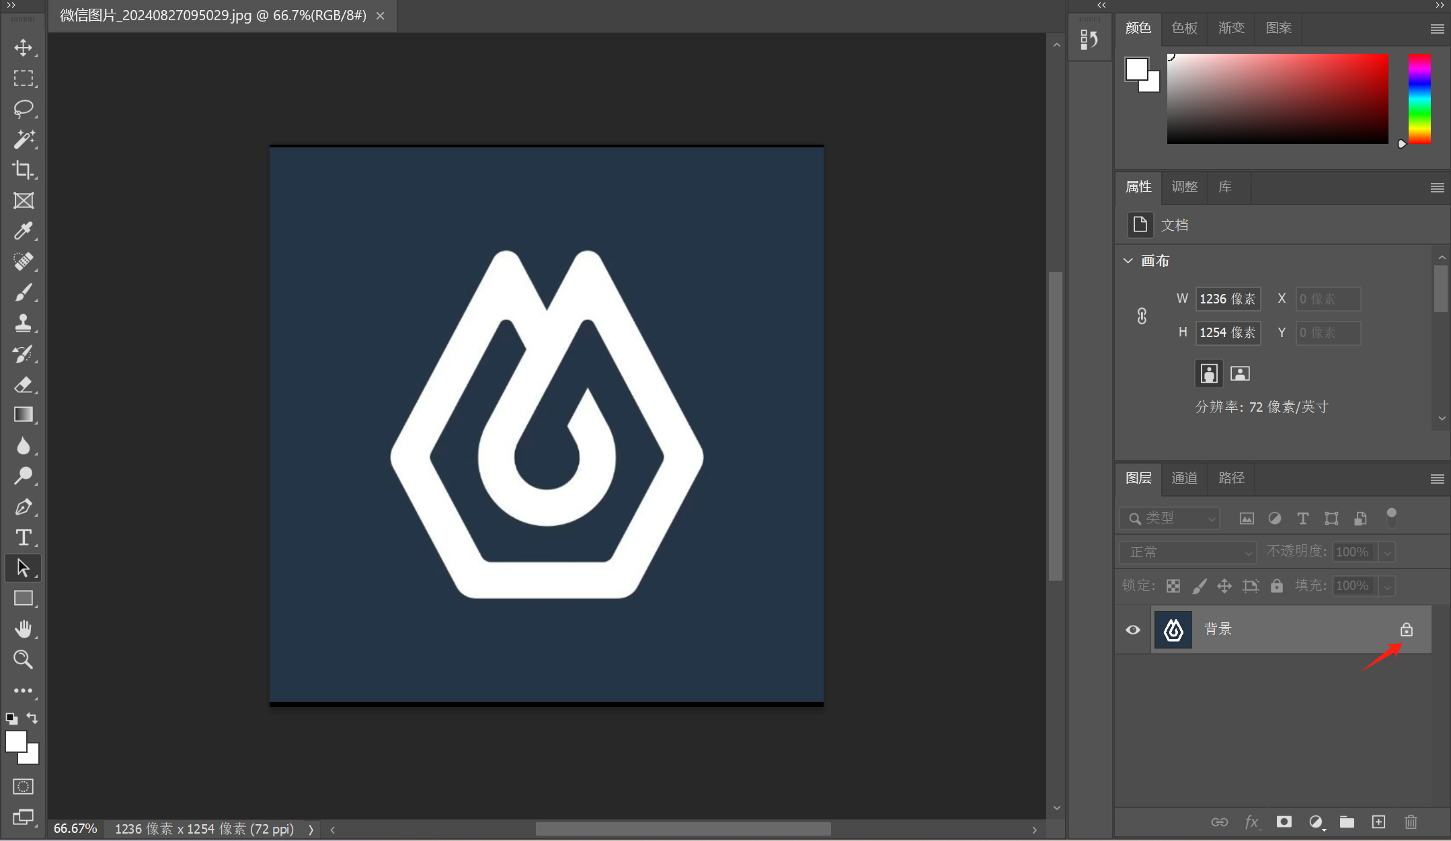Hide the 背景 layer with eye icon
The height and width of the screenshot is (841, 1451).
click(x=1133, y=630)
